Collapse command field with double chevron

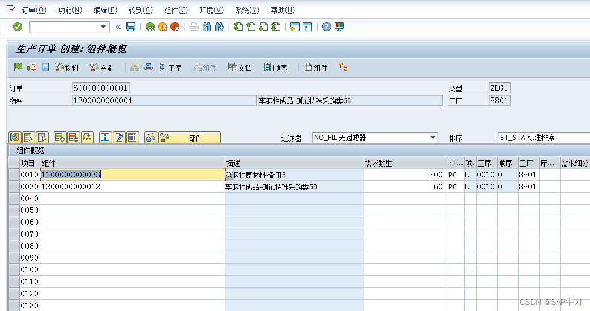[118, 27]
